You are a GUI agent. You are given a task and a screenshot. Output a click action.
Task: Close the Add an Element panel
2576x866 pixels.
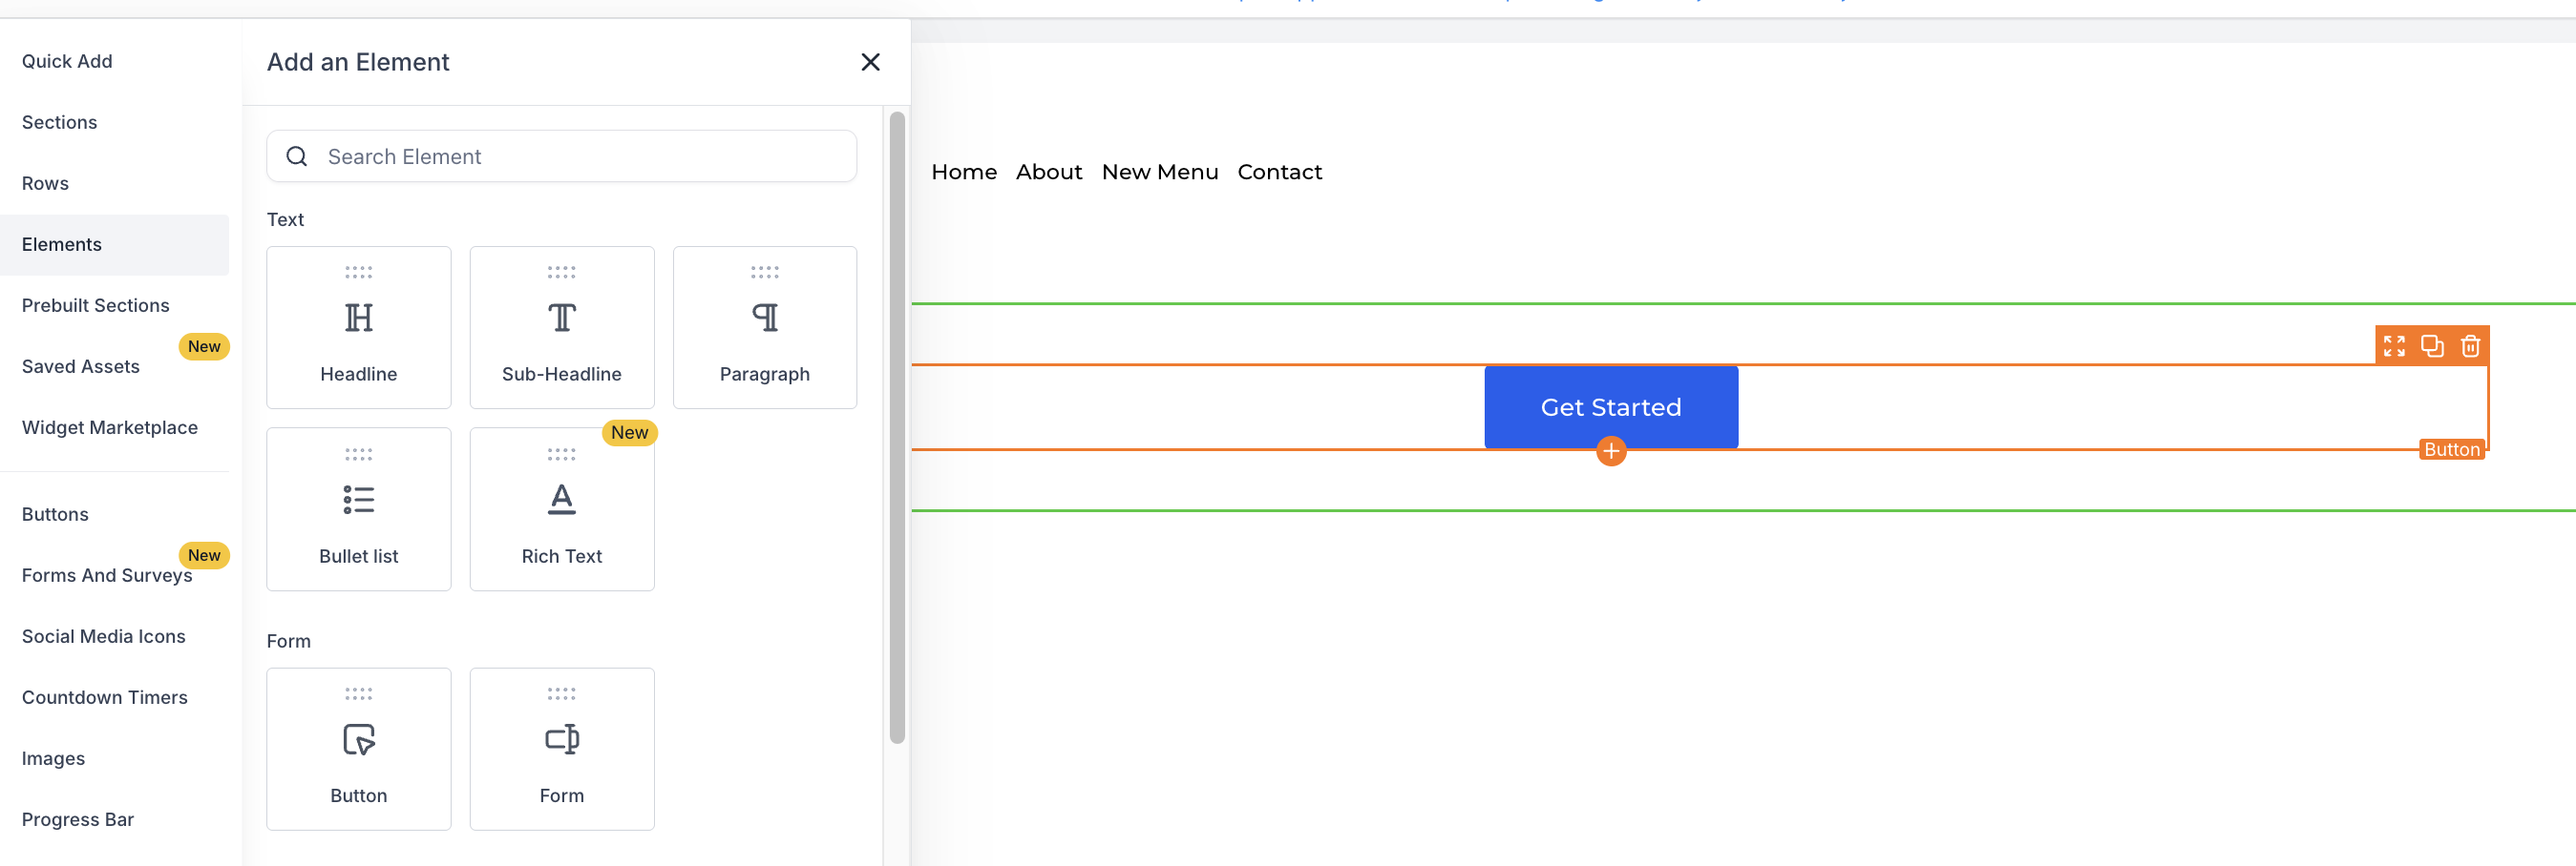point(870,62)
